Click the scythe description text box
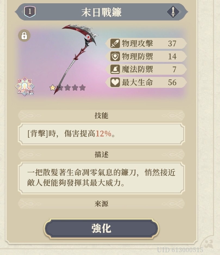220x255 pixels. click(x=101, y=178)
